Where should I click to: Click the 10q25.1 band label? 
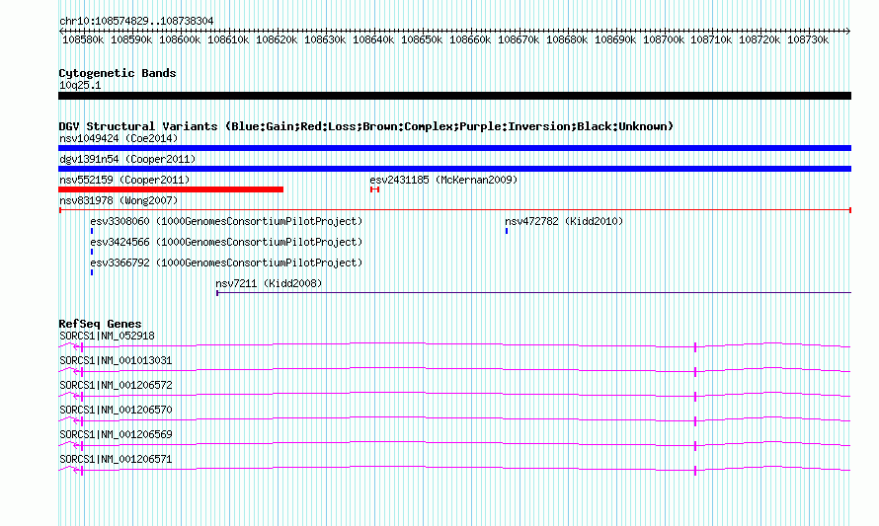coord(80,85)
